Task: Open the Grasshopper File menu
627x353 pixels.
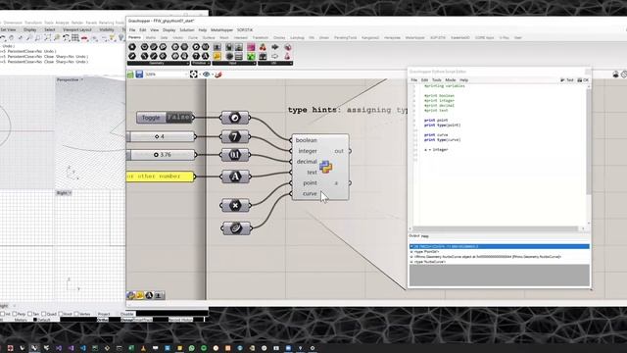Action: [x=132, y=30]
